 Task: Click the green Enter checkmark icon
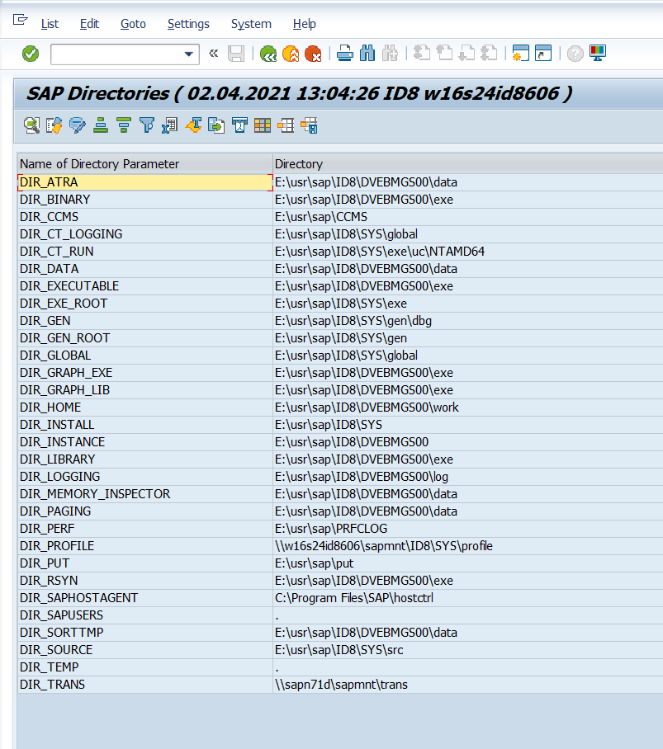[31, 54]
